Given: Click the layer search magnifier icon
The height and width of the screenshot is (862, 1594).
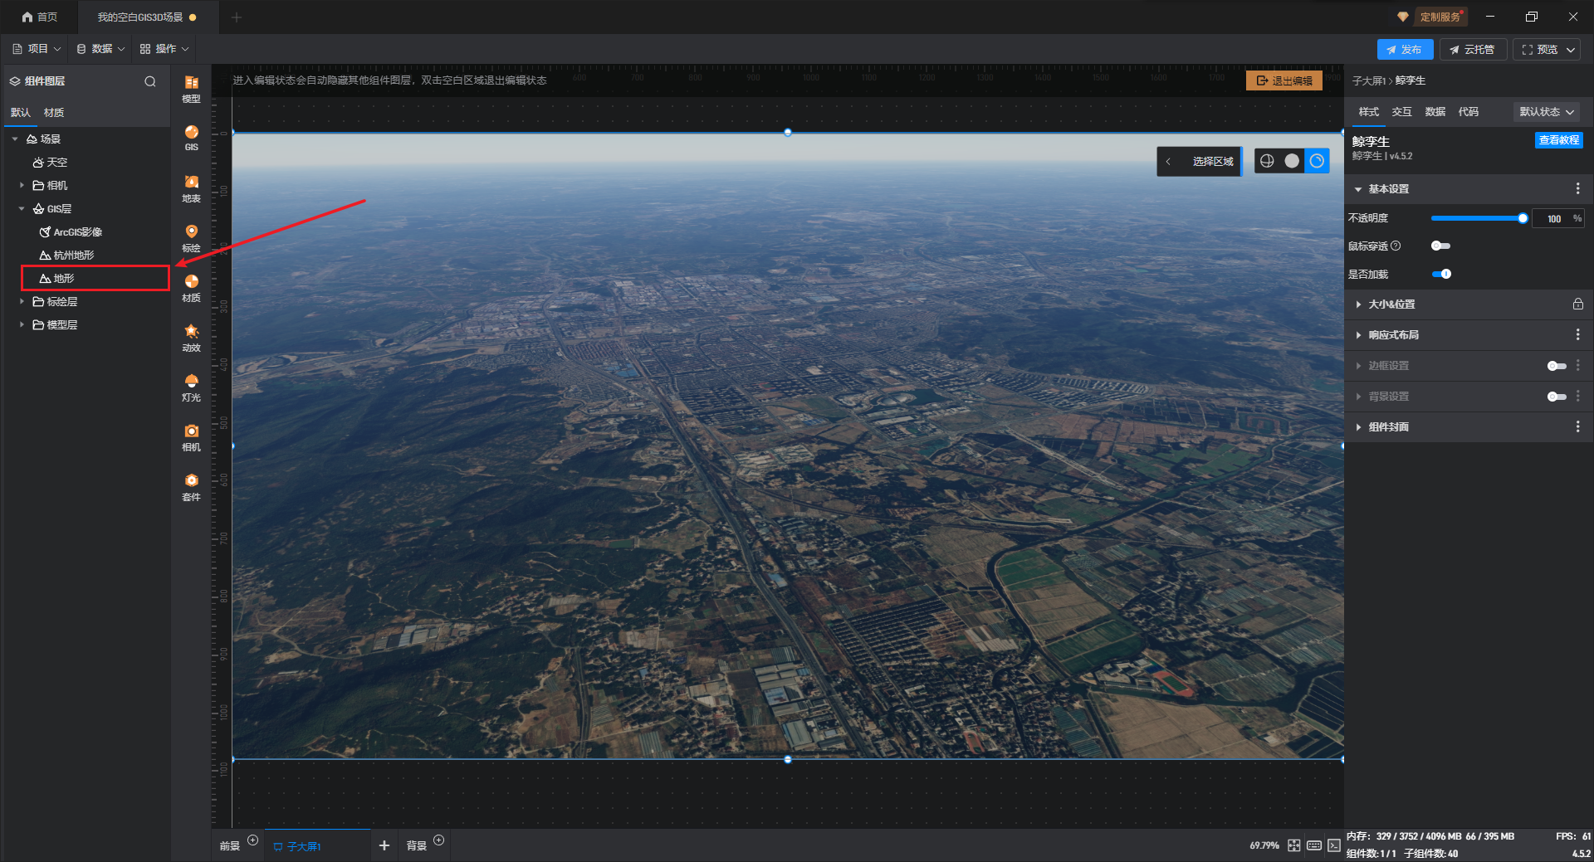Looking at the screenshot, I should [150, 81].
